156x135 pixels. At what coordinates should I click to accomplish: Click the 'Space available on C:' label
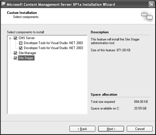coord(105,108)
